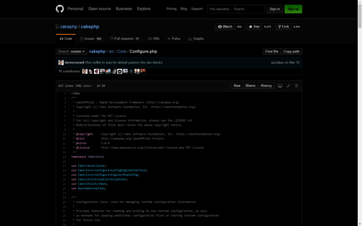This screenshot has width=362, height=226.
Task: Click the "use RuntimeException;" code line
Action: point(89,189)
